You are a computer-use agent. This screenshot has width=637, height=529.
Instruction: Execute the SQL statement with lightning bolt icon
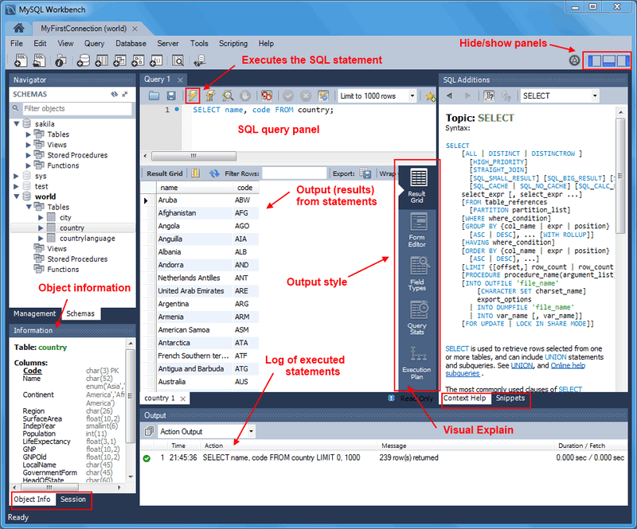coord(193,95)
